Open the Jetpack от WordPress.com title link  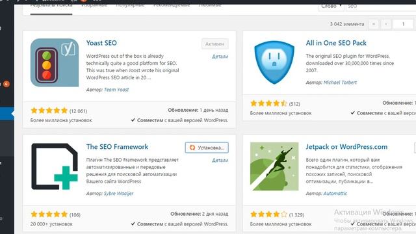pos(346,147)
